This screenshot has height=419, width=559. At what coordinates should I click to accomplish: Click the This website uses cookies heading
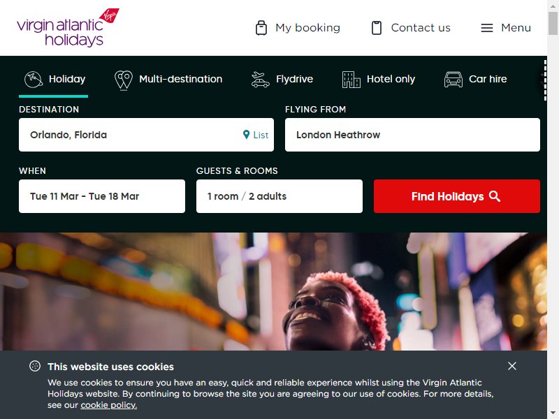click(x=111, y=367)
